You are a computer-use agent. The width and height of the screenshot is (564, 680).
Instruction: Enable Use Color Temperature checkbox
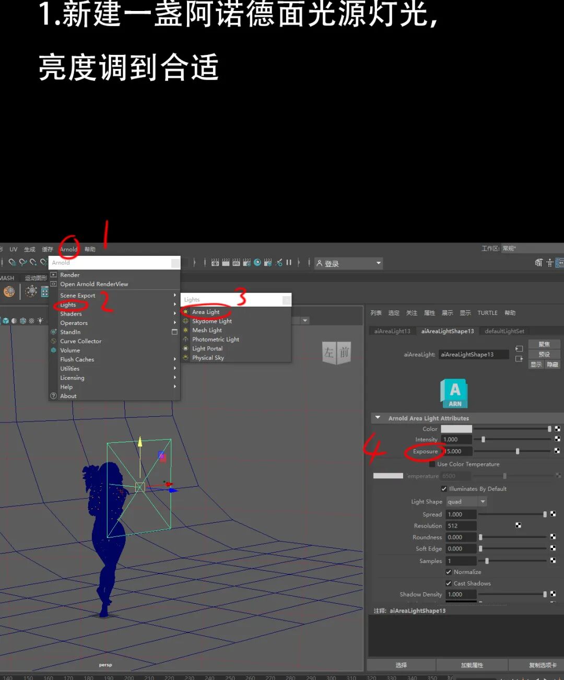tap(432, 464)
